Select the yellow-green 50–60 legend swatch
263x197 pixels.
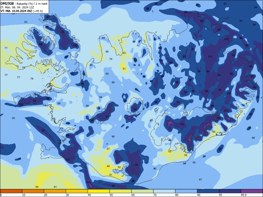pos(121,191)
